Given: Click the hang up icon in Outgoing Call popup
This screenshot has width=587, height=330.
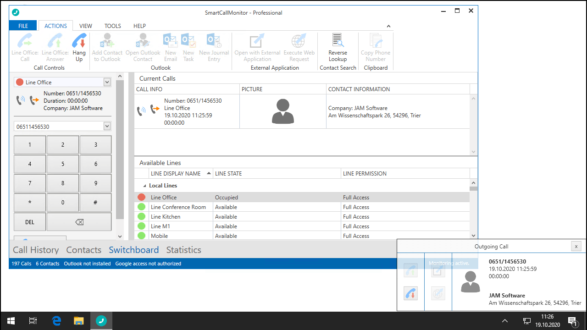Looking at the screenshot, I should [411, 293].
